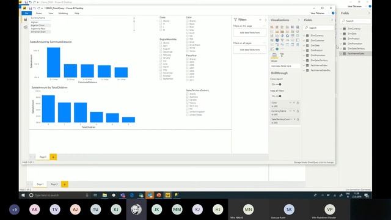Expand the DimDate table in Fields
391x220 pixels.
coord(304,45)
